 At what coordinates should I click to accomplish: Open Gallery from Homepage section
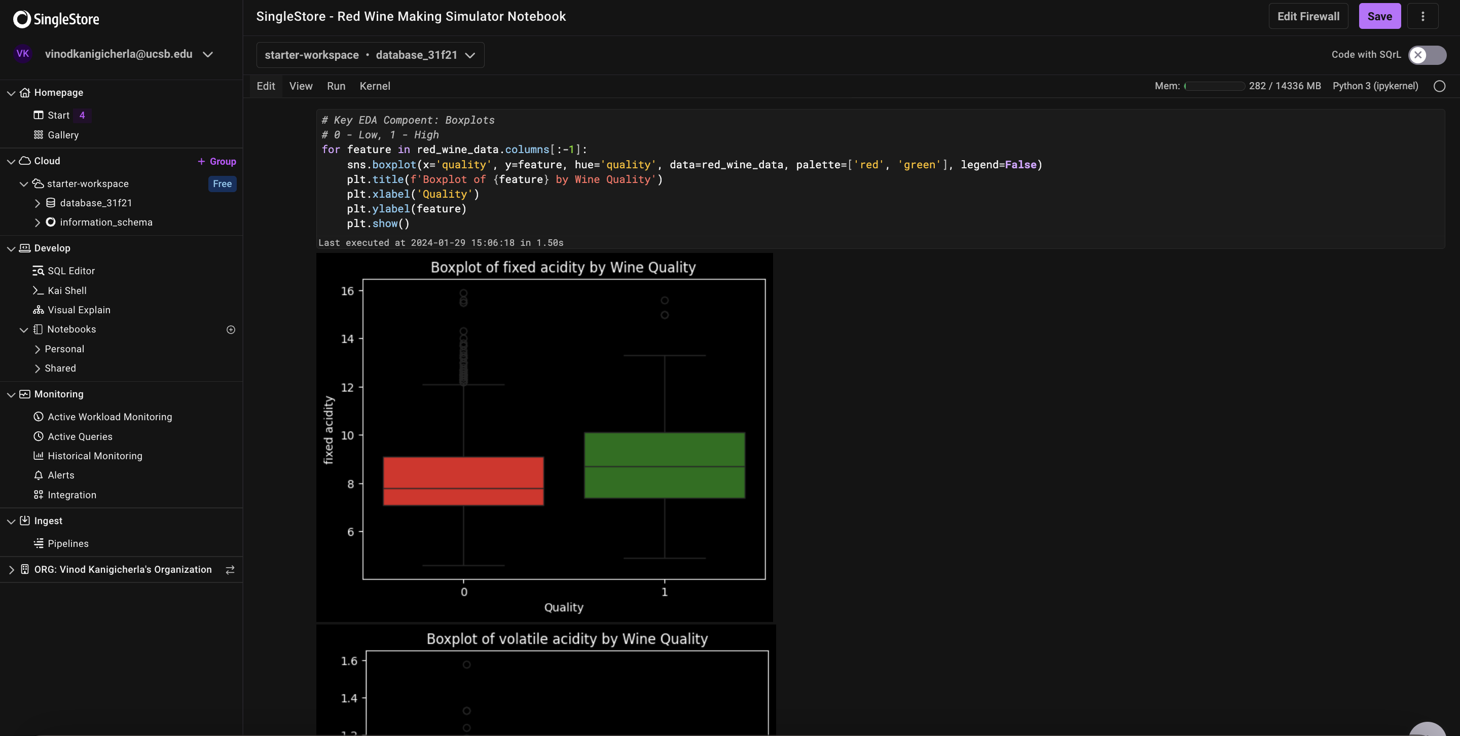click(63, 135)
